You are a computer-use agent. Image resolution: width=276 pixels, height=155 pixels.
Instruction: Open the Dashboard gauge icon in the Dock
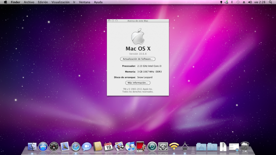(x=54, y=146)
